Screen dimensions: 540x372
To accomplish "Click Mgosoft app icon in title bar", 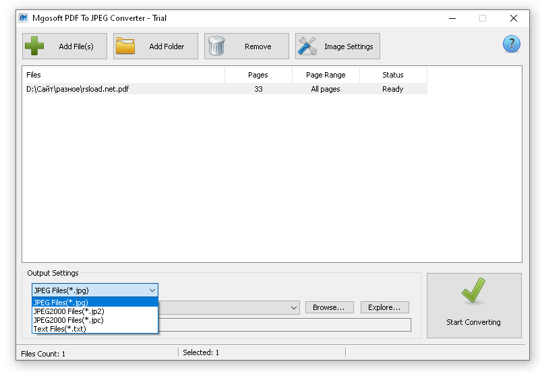I will 23,18.
